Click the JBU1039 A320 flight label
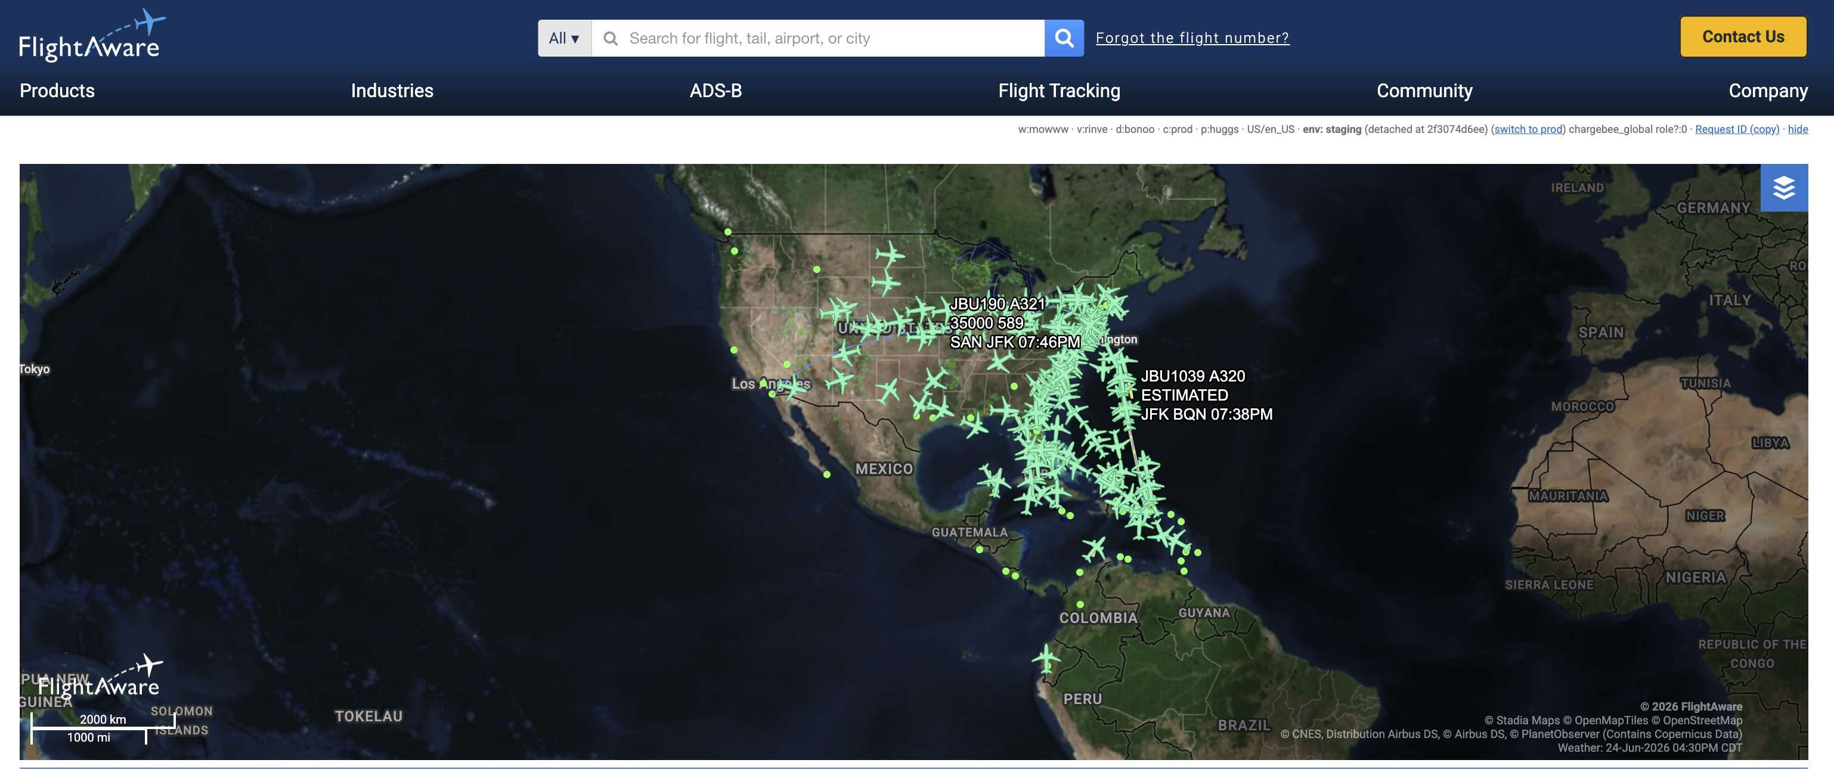 1192,376
